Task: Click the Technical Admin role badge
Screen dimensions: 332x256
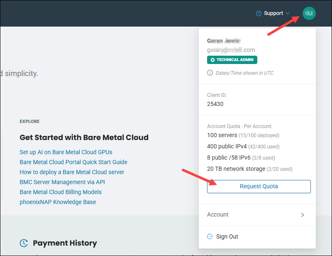Action: coord(232,59)
